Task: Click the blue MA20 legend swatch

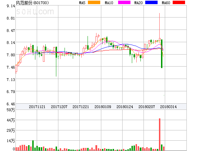Action: click(x=151, y=2)
